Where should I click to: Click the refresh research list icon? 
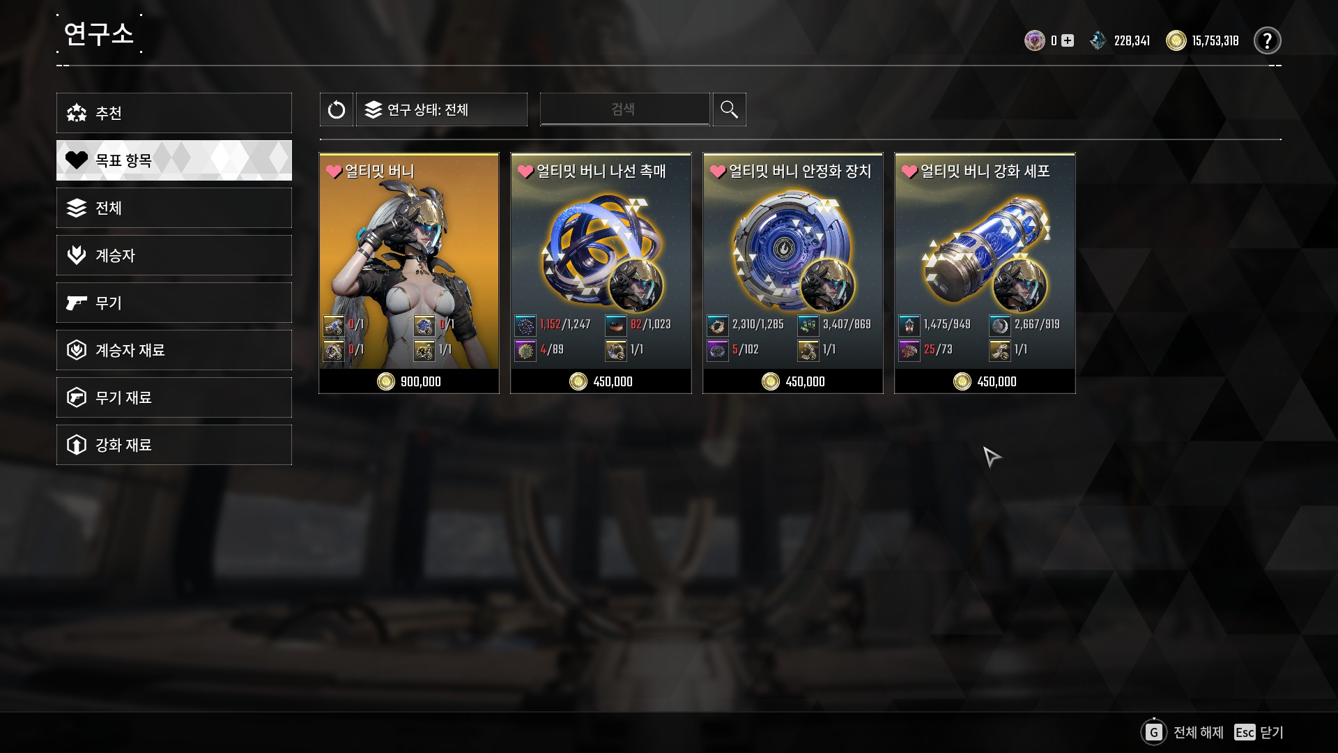pyautogui.click(x=337, y=109)
